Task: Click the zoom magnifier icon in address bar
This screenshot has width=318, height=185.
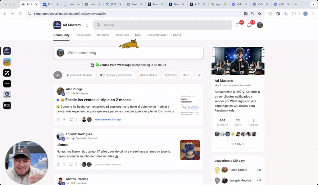Action: [x=252, y=14]
